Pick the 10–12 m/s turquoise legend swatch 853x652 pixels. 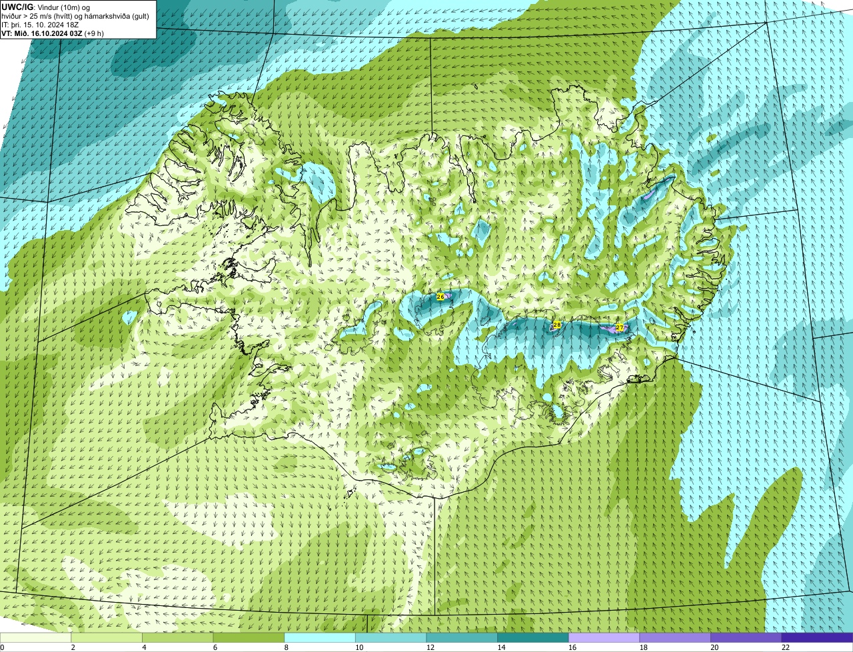pyautogui.click(x=391, y=637)
